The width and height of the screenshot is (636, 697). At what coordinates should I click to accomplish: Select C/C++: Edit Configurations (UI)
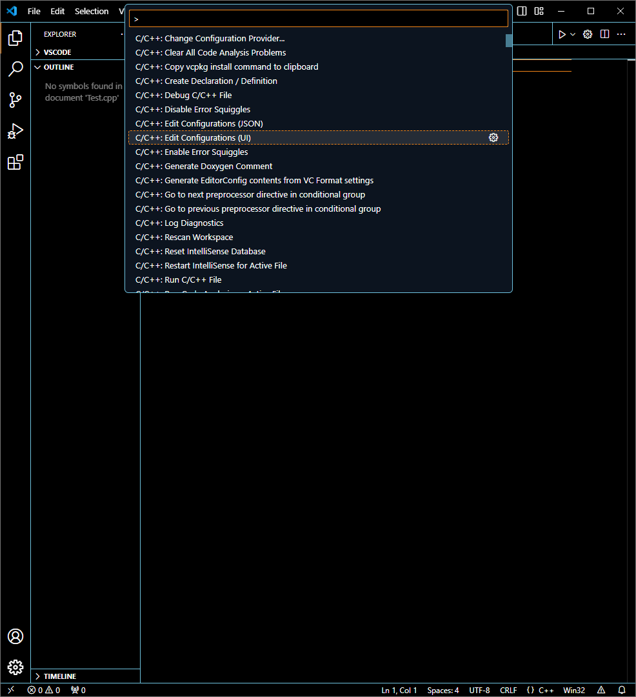[319, 138]
